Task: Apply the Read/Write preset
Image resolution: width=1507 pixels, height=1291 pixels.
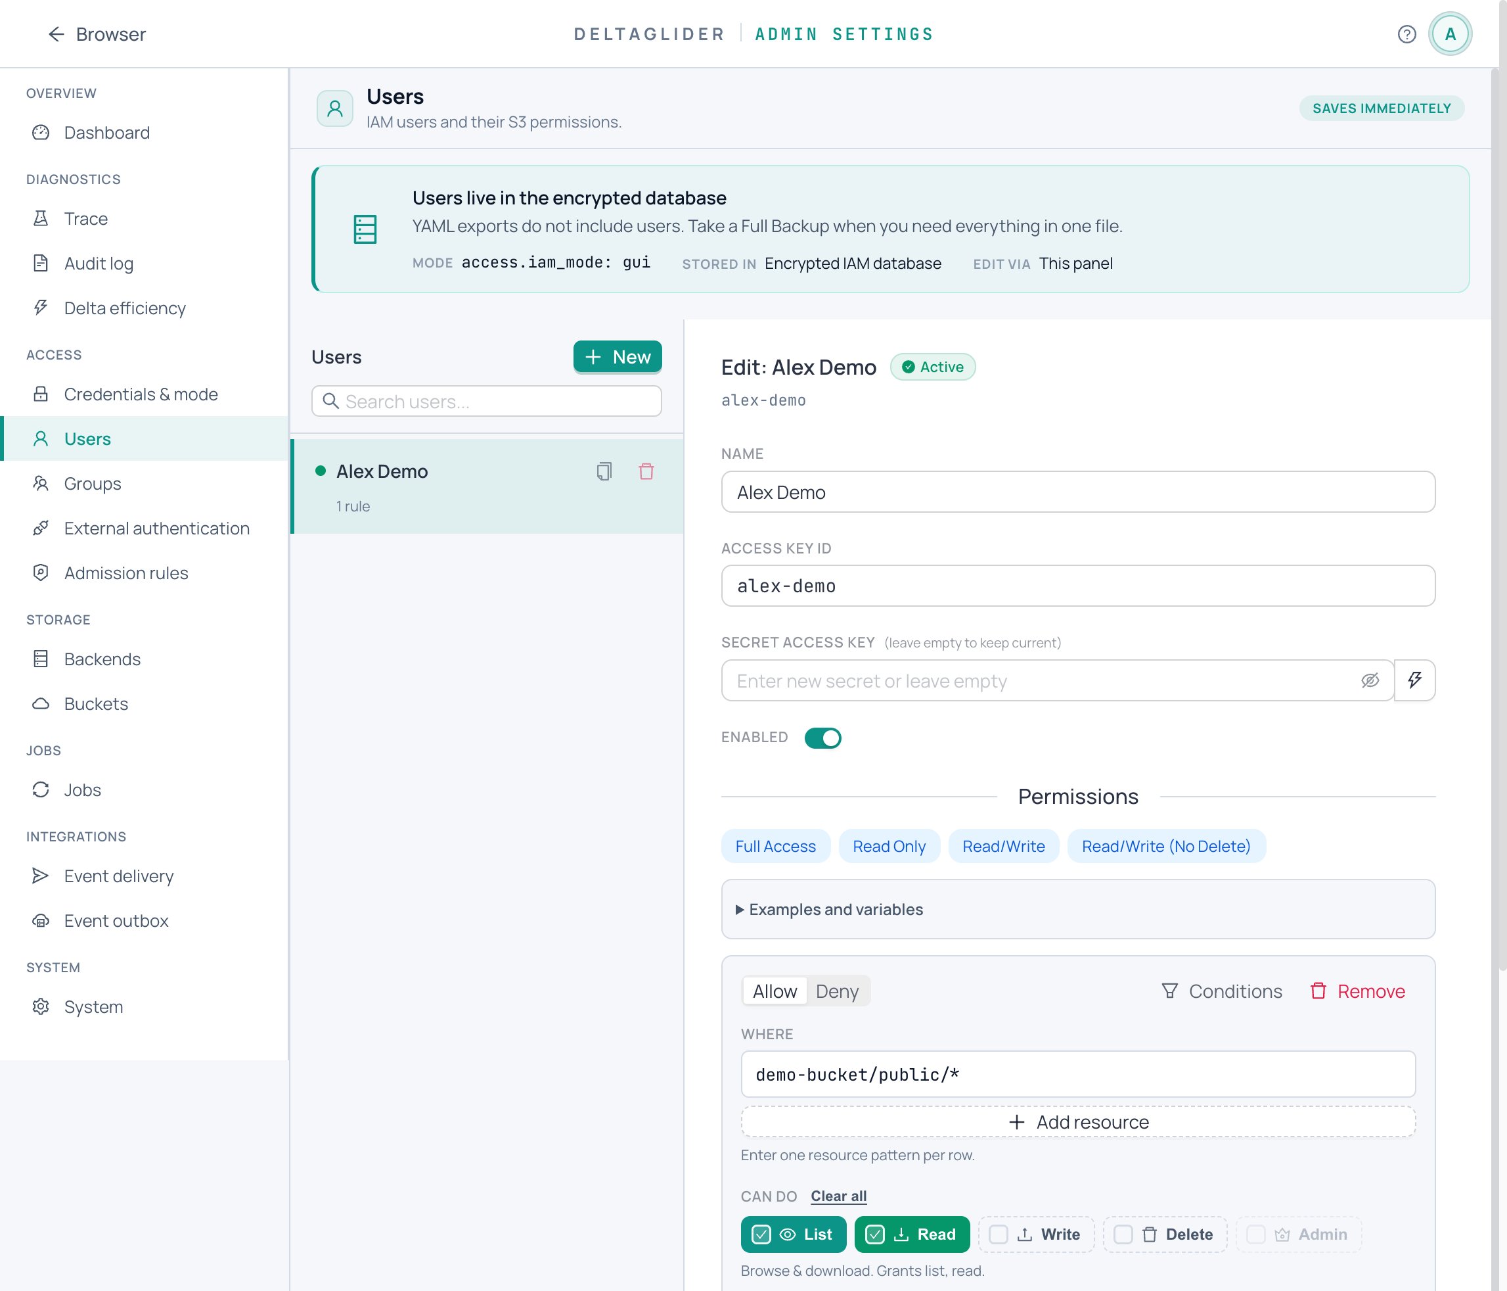Action: pos(1004,847)
